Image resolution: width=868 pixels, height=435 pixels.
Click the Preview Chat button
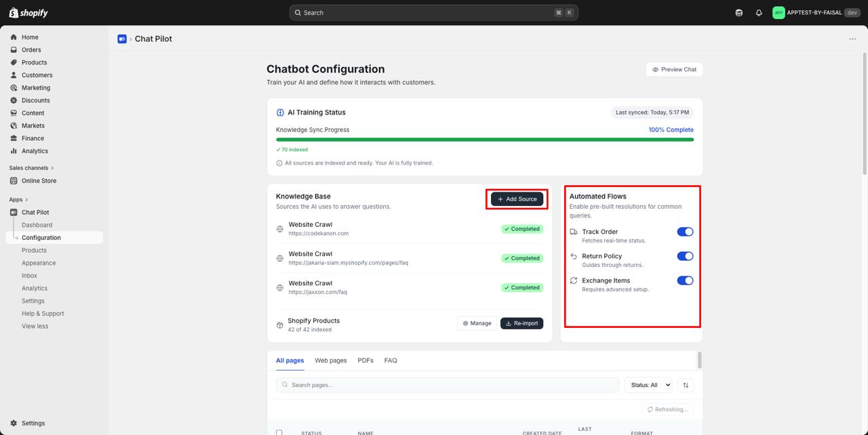(674, 69)
